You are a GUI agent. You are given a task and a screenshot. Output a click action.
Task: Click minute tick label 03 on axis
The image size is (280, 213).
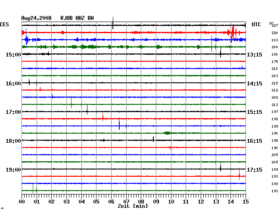pos(66,201)
